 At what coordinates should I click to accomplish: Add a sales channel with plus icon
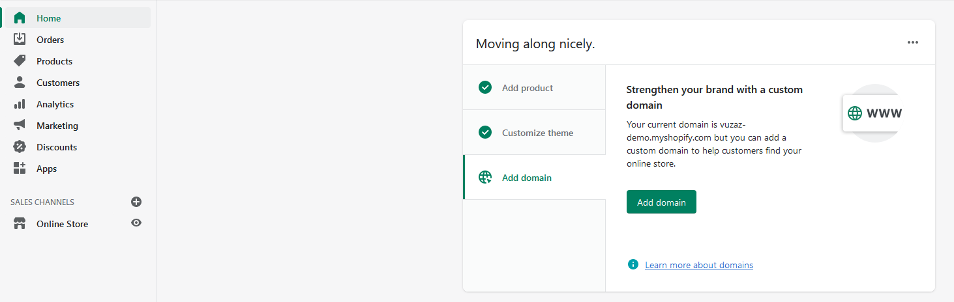136,202
